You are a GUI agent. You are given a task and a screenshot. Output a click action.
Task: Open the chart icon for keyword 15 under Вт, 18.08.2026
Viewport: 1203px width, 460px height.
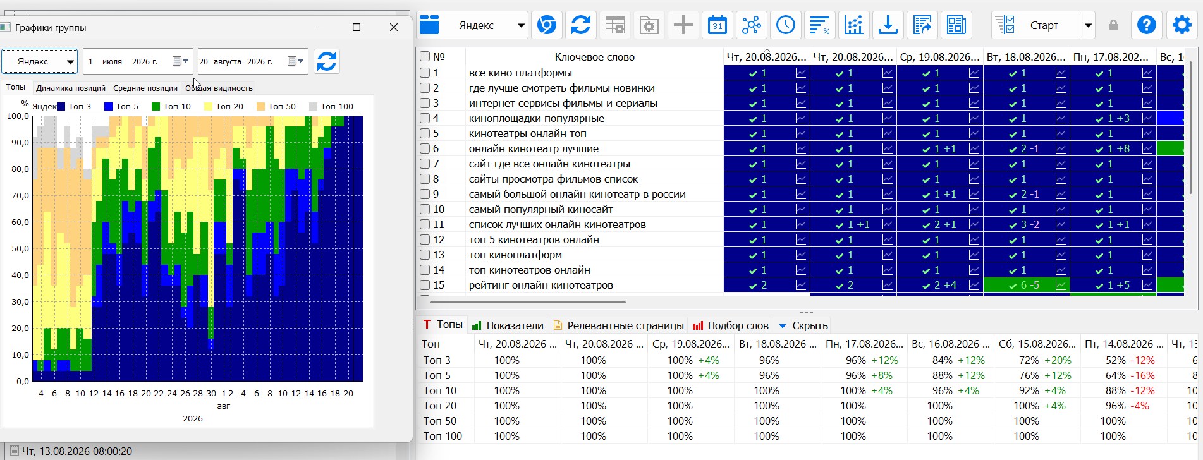pos(1061,285)
